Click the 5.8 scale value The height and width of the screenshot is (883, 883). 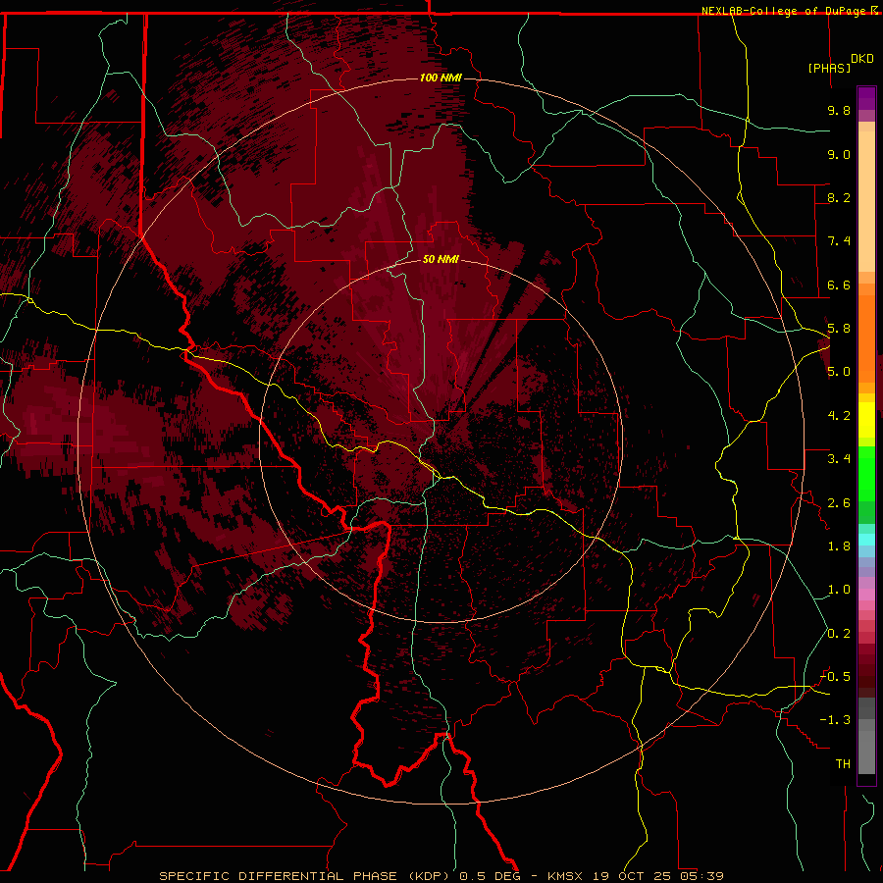[839, 329]
